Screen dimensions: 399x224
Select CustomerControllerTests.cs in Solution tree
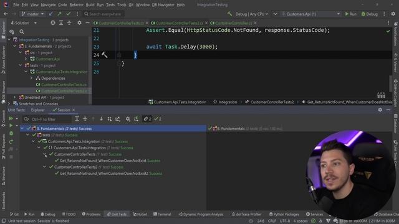(x=61, y=85)
